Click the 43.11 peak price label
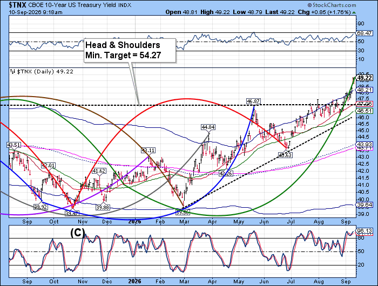 click(148, 151)
